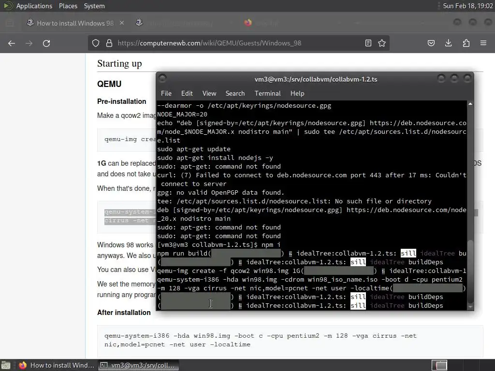Open the System menu in the top panel

(x=94, y=6)
